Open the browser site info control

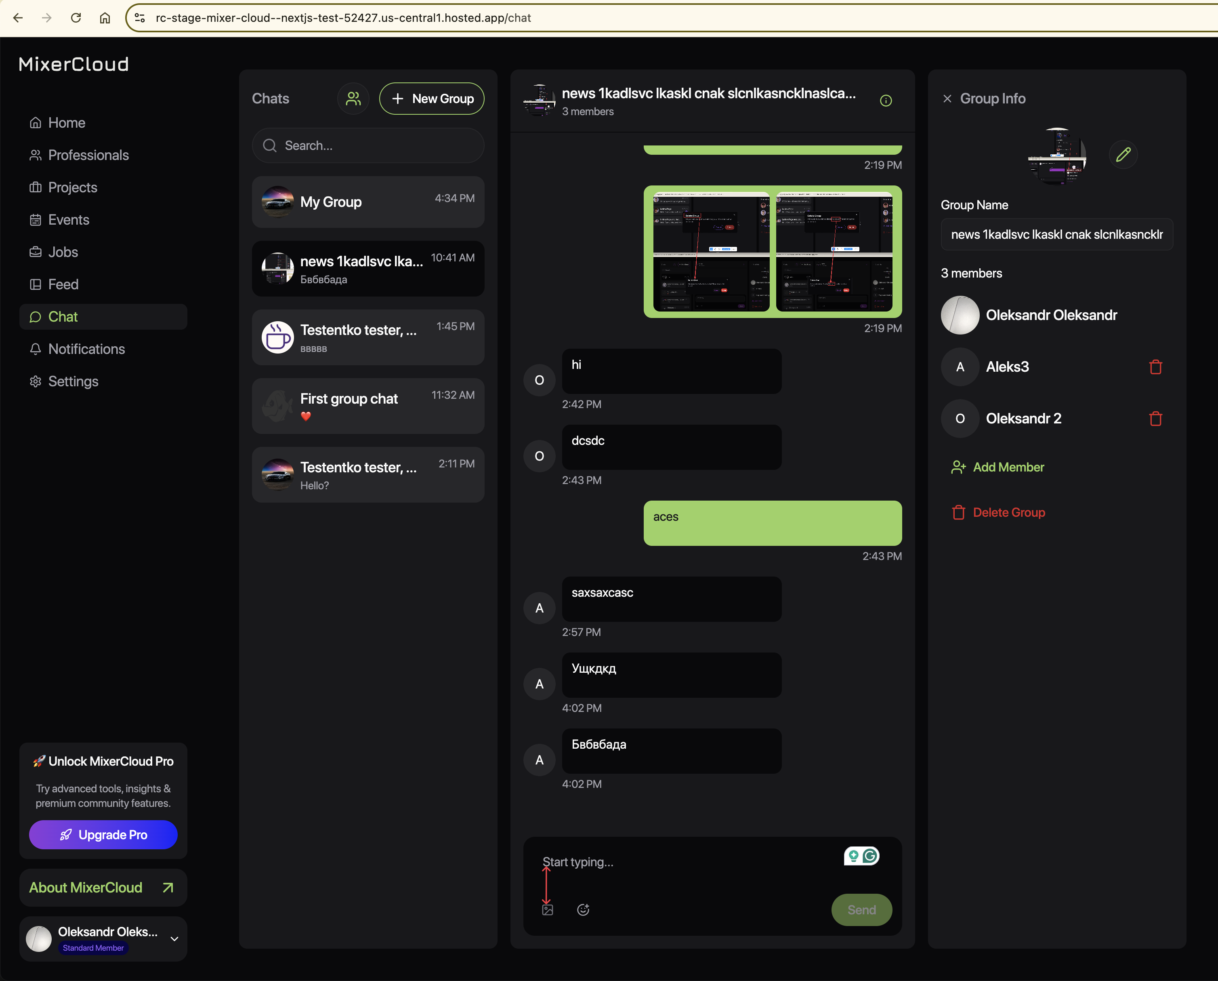140,18
